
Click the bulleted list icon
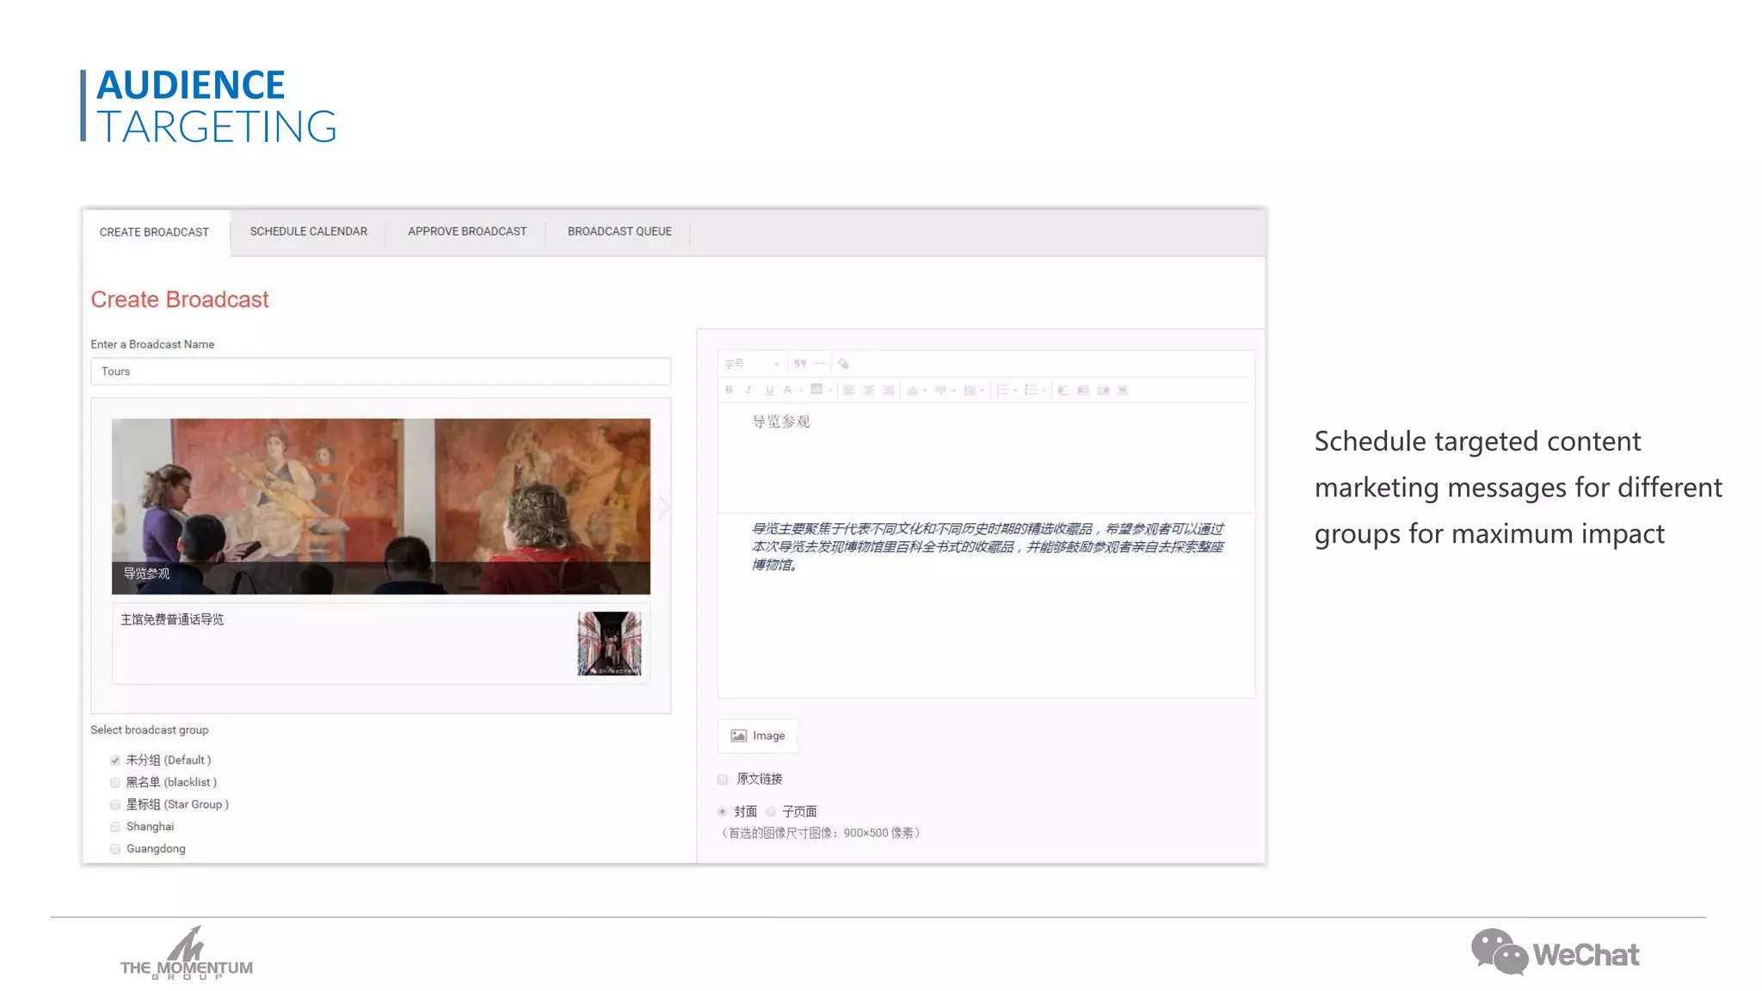tap(1031, 391)
